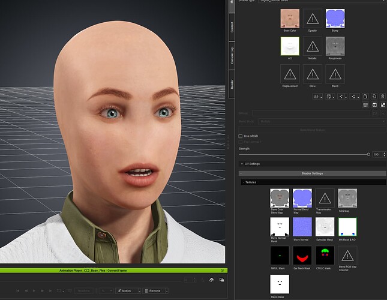Open the Motion button dropdown arrow
Screen dimensions: 387x300
tap(139, 291)
